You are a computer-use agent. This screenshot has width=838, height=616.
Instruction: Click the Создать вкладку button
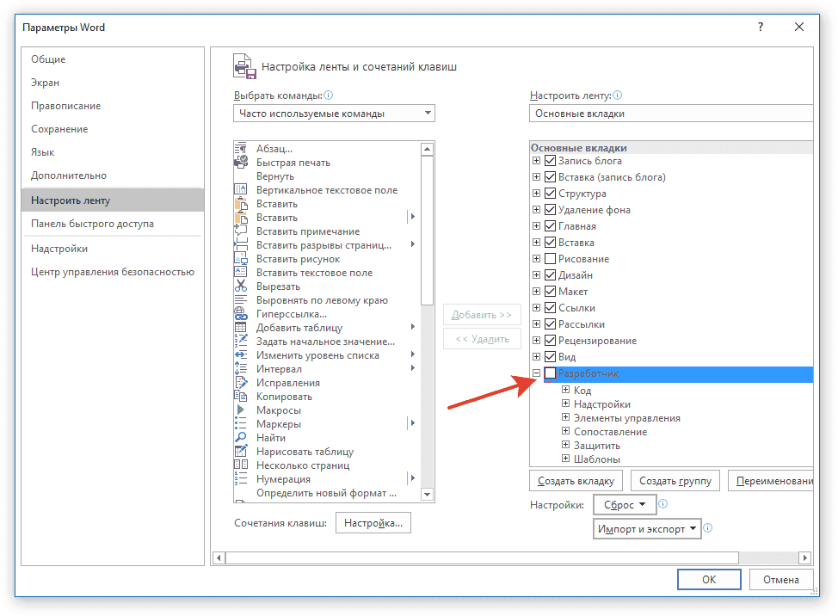[x=576, y=481]
